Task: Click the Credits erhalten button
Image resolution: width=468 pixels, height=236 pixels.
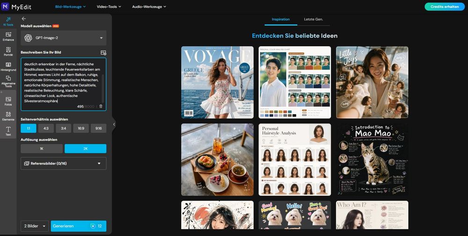Action: (445, 7)
